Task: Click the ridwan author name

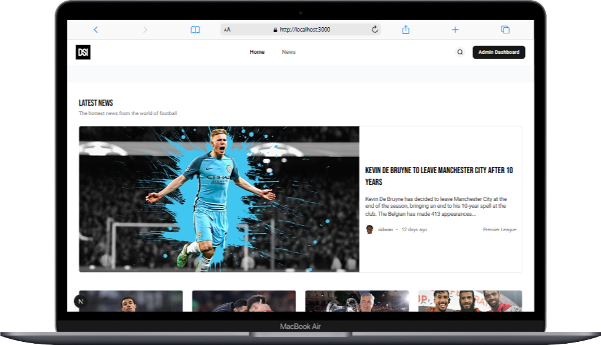Action: tap(386, 229)
